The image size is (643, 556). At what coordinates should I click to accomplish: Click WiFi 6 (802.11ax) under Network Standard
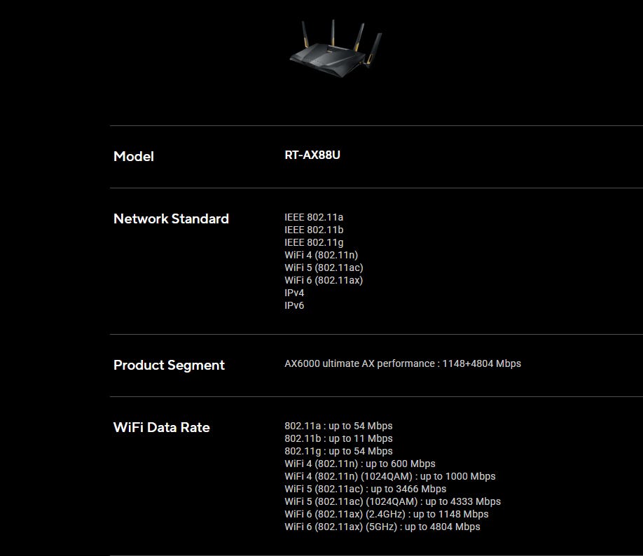click(x=324, y=280)
